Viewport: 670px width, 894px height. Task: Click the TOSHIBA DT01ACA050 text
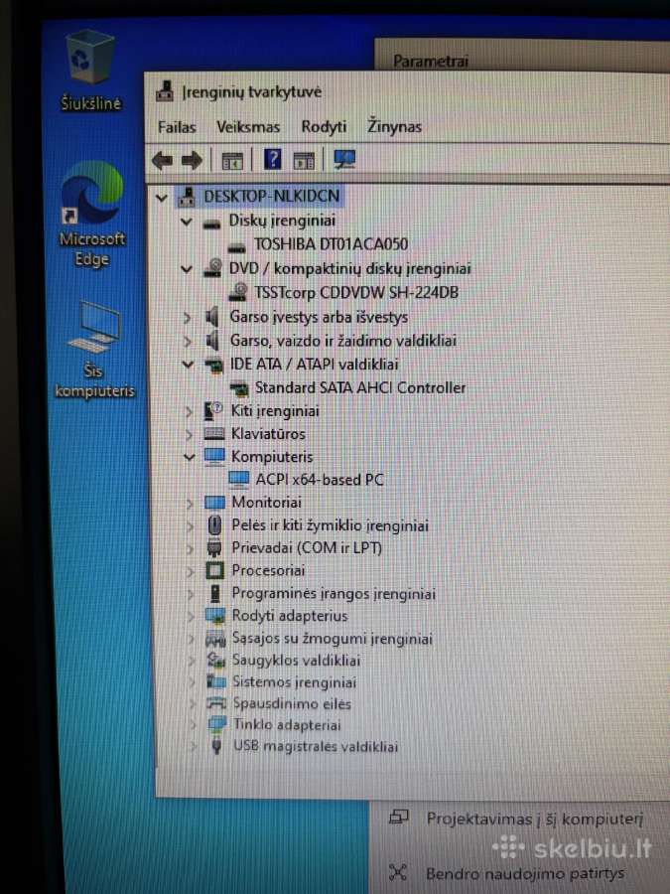[x=331, y=244]
